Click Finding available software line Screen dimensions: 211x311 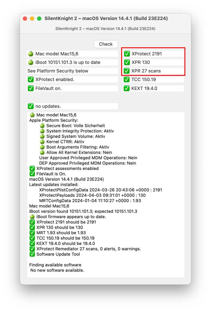[x=55, y=265]
